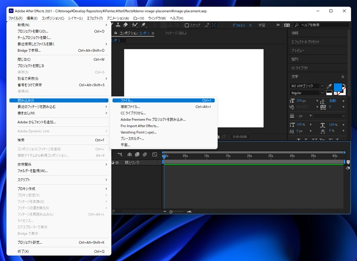The width and height of the screenshot is (357, 261).
Task: Click the 15s mark on time ruler
Action: tap(228, 156)
